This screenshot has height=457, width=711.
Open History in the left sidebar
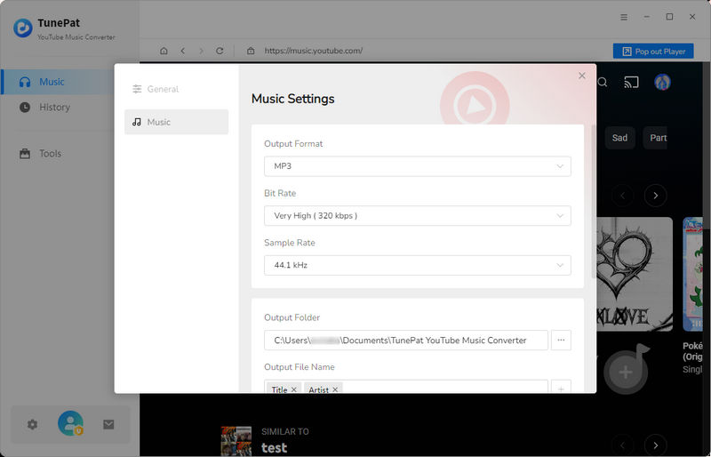click(x=53, y=107)
